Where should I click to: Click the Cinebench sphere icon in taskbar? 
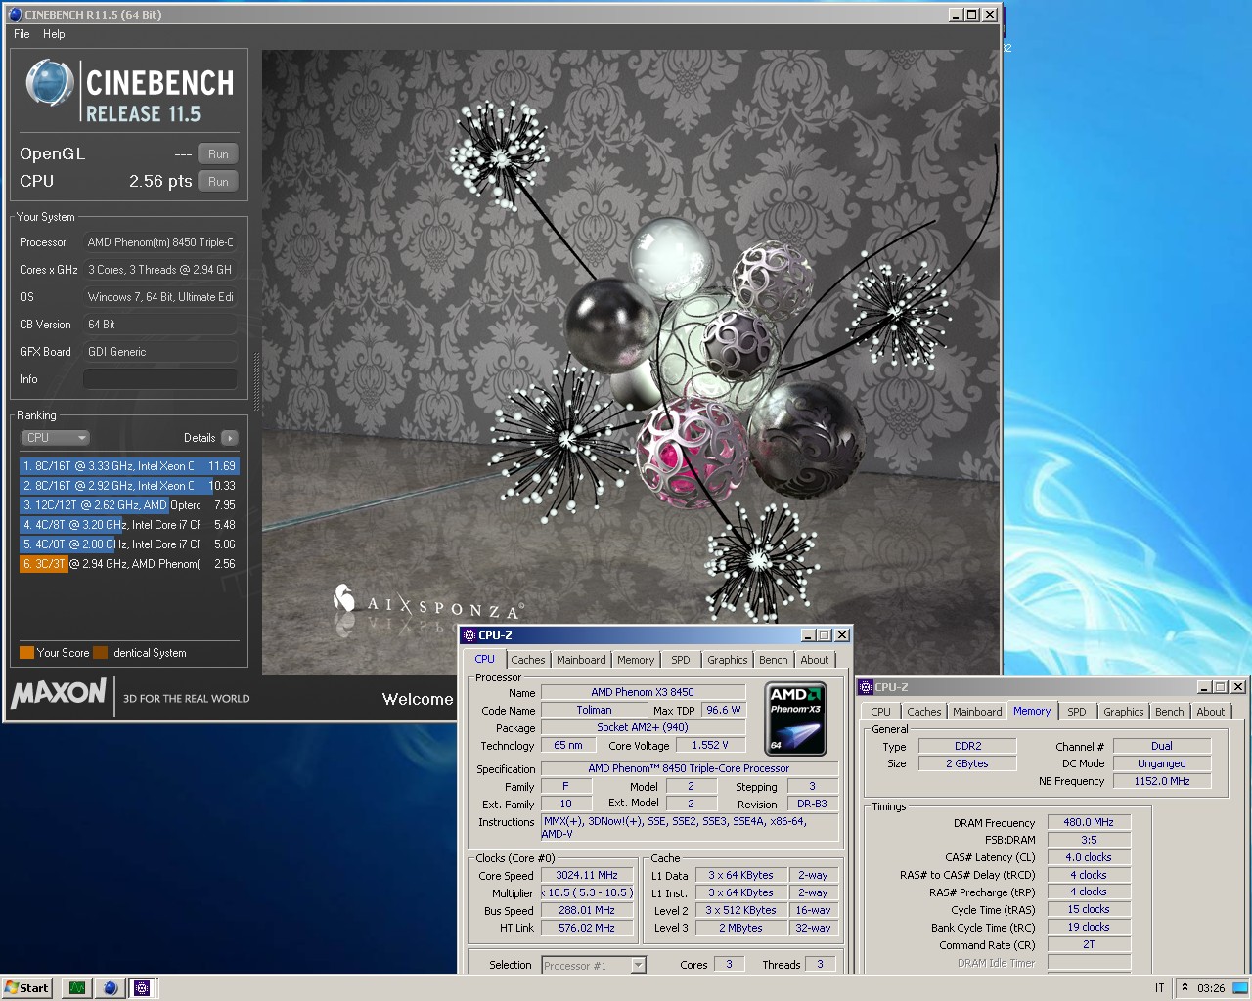coord(110,988)
